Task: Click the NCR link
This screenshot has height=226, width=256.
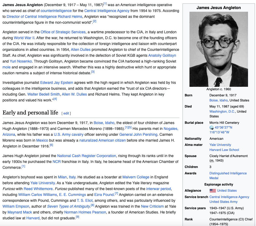Action: pyautogui.click(x=57, y=162)
